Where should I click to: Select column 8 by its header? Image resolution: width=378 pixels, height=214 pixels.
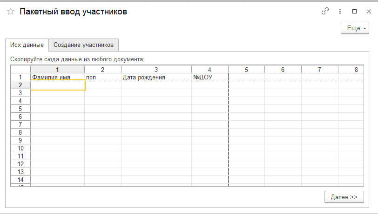click(356, 70)
